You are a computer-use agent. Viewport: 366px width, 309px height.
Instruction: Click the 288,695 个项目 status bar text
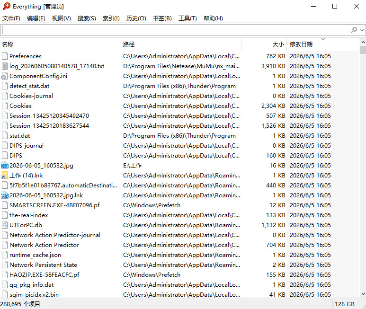click(x=20, y=304)
